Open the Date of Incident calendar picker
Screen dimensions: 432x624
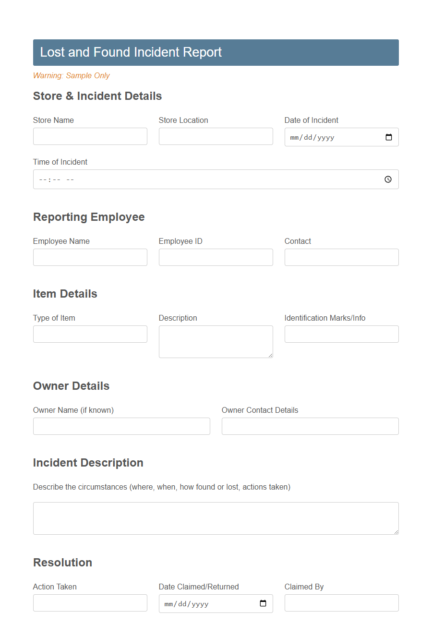[x=389, y=137]
